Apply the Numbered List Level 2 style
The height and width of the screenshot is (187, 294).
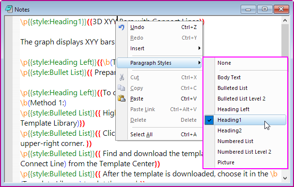point(245,152)
